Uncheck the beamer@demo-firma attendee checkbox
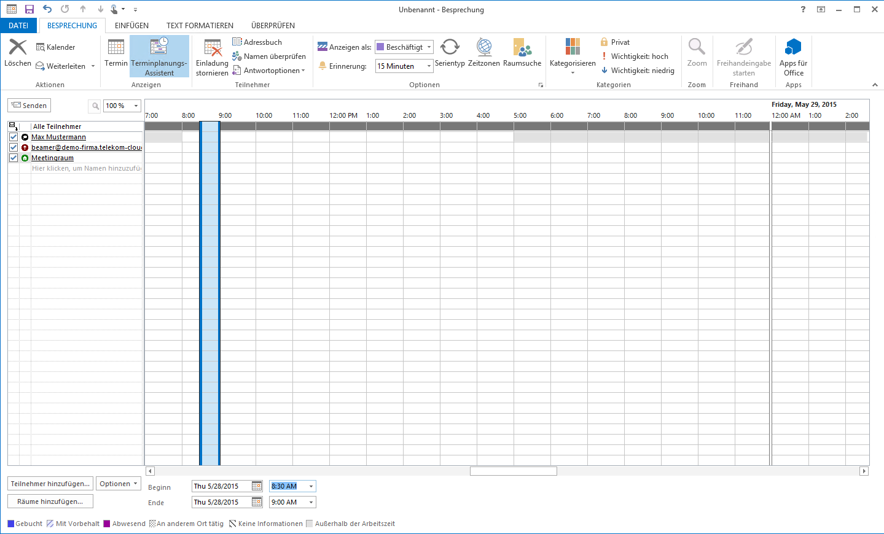 click(14, 147)
